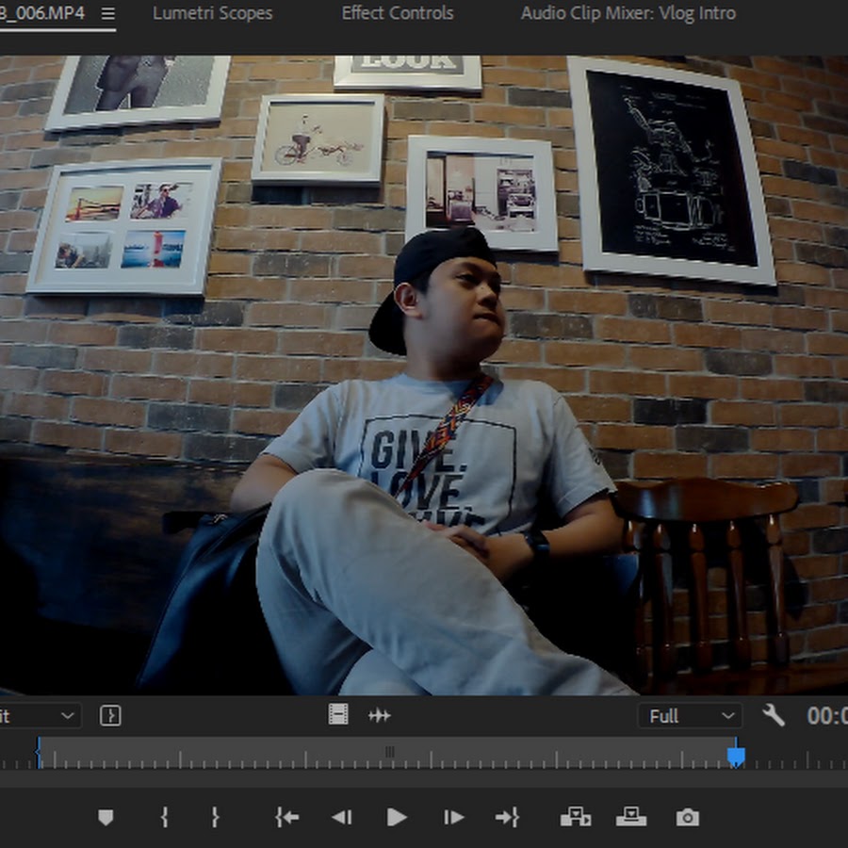Jump to the In point
Image resolution: width=848 pixels, height=848 pixels.
[x=286, y=818]
